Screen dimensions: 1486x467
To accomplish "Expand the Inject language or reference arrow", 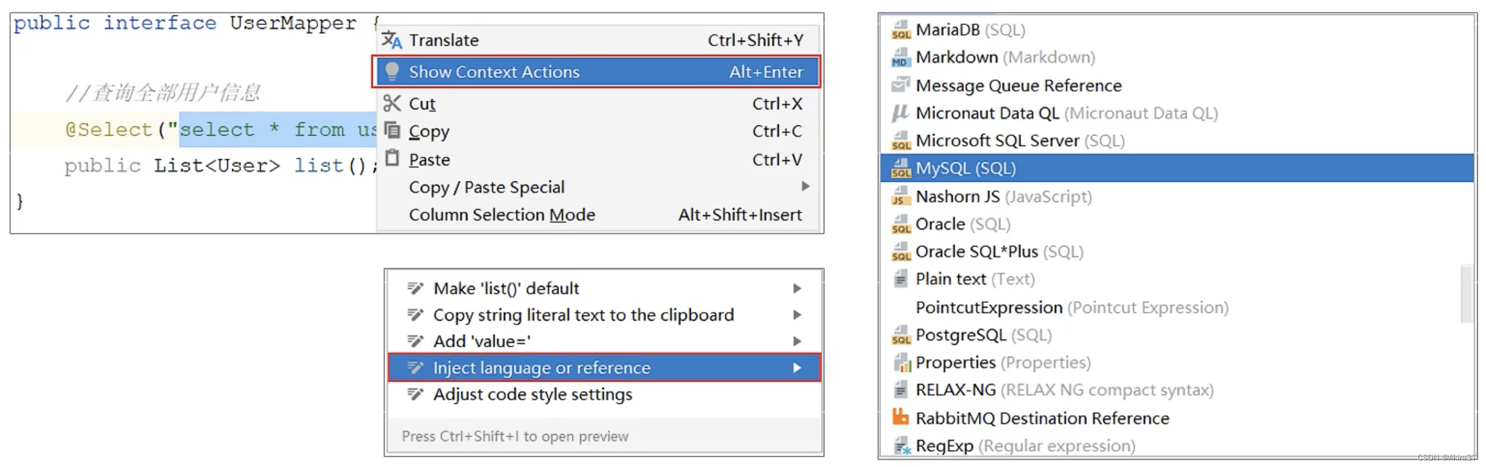I will click(797, 367).
